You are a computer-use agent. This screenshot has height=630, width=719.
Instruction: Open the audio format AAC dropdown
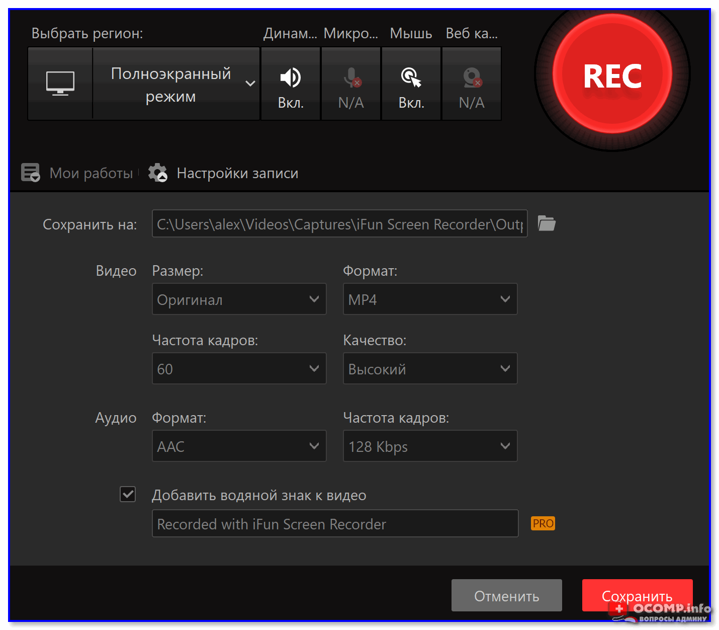click(239, 446)
